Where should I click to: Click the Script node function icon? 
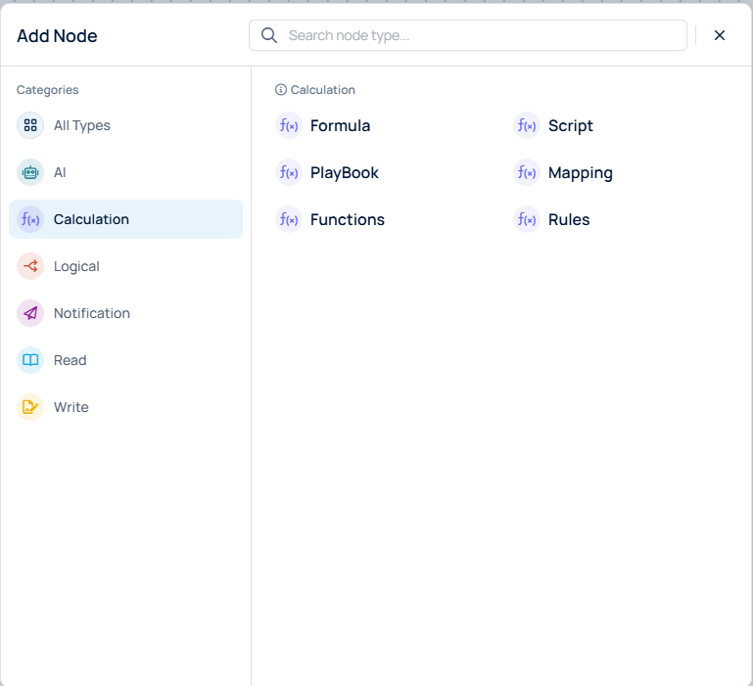point(527,125)
